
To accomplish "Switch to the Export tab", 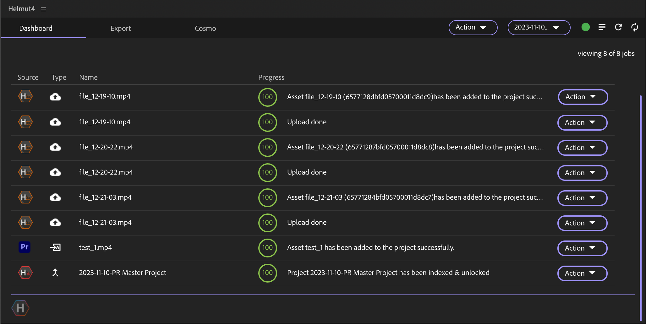I will point(120,28).
